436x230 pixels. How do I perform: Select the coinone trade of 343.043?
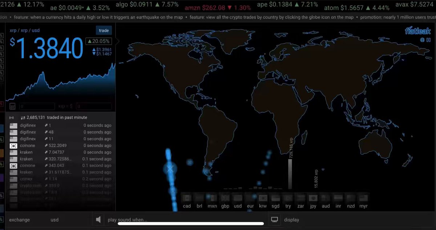(x=61, y=165)
